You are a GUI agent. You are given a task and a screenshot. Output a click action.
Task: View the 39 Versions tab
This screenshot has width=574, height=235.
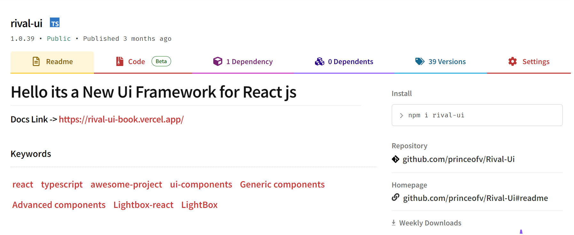click(441, 62)
